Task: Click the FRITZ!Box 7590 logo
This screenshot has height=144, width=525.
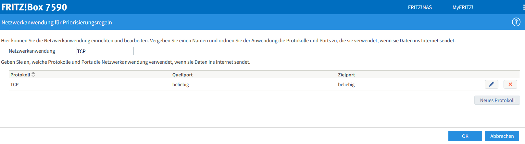Action: click(x=34, y=7)
